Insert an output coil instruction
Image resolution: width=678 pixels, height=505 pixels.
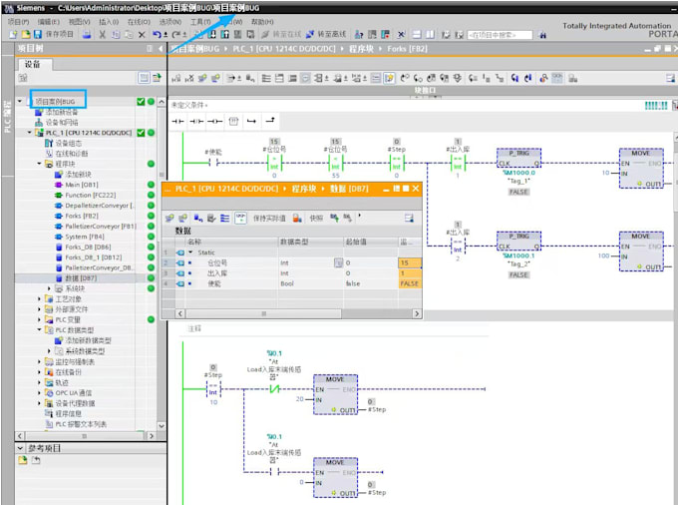click(215, 121)
